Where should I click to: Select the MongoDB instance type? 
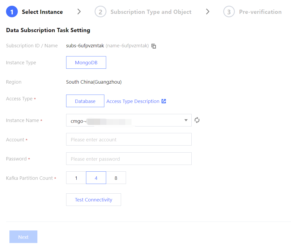point(86,62)
